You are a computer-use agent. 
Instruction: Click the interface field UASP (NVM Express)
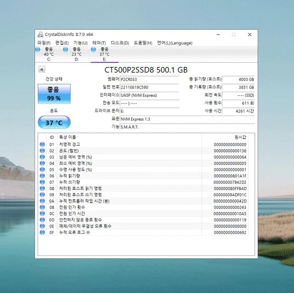point(149,95)
